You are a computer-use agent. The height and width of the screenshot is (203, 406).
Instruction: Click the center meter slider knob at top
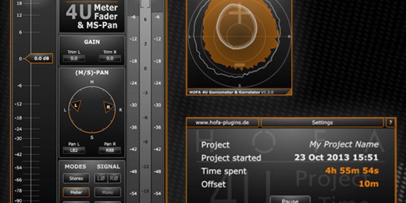coord(145,4)
